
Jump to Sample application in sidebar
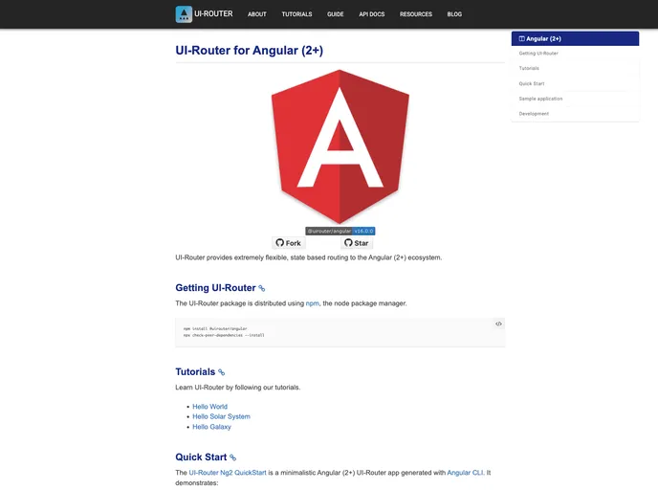click(540, 99)
